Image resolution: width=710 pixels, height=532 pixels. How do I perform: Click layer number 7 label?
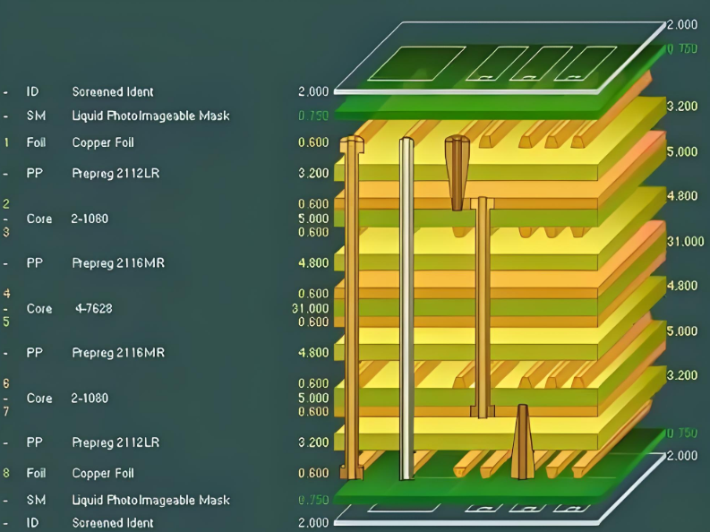(6, 411)
